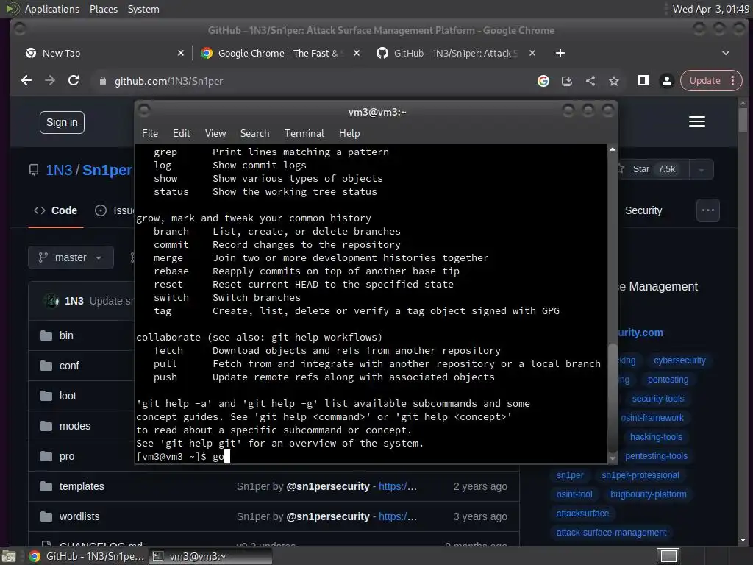Image resolution: width=753 pixels, height=565 pixels.
Task: Click the Chrome forward arrow
Action: [x=50, y=81]
